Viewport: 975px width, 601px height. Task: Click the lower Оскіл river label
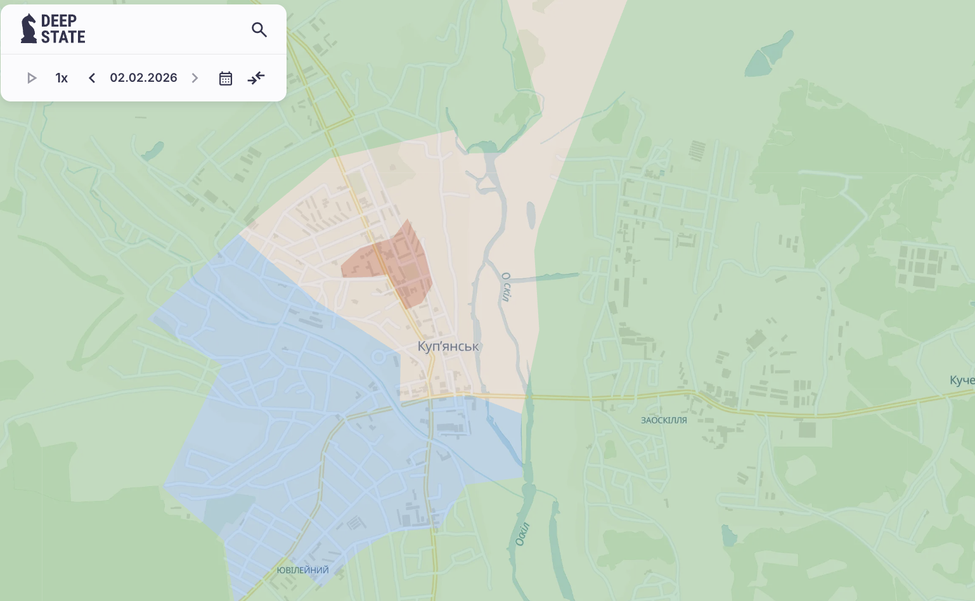[x=522, y=534]
